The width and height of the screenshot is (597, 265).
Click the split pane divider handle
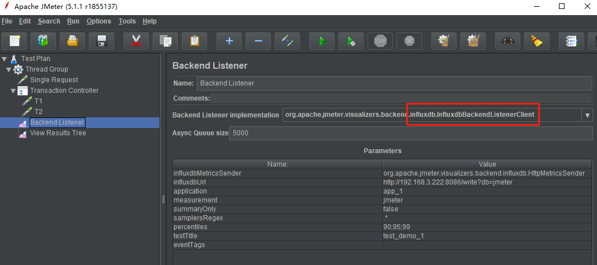point(163,199)
